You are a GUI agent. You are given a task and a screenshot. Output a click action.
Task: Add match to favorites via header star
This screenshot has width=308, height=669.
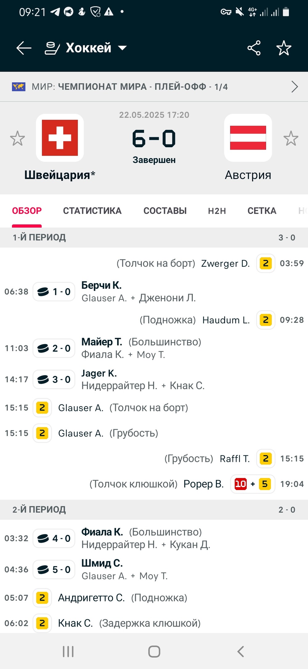coord(284,48)
